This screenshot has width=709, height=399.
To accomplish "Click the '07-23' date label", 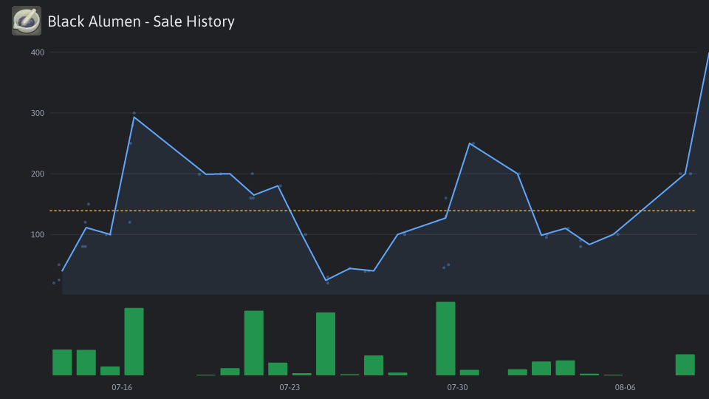I will [x=290, y=387].
